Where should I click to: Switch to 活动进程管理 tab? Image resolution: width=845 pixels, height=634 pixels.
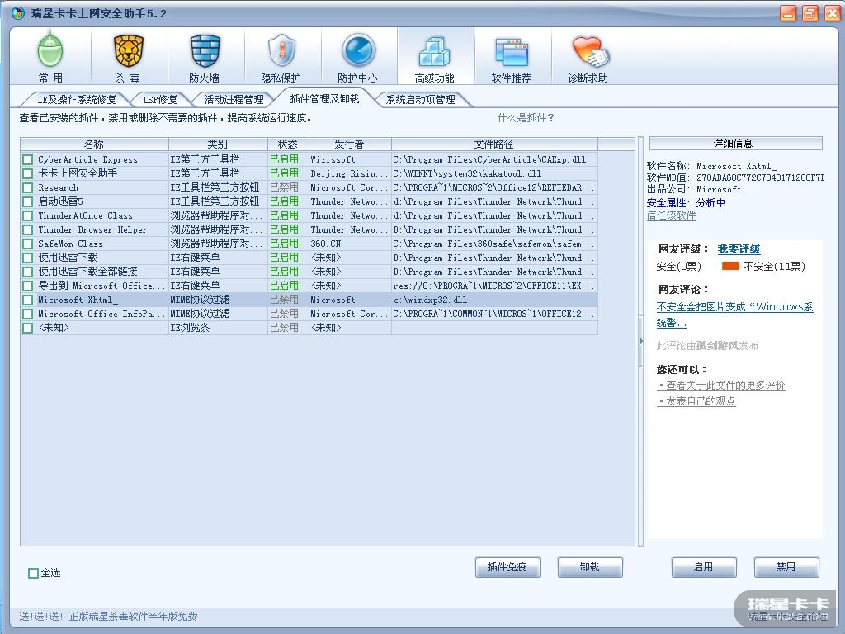[x=234, y=99]
